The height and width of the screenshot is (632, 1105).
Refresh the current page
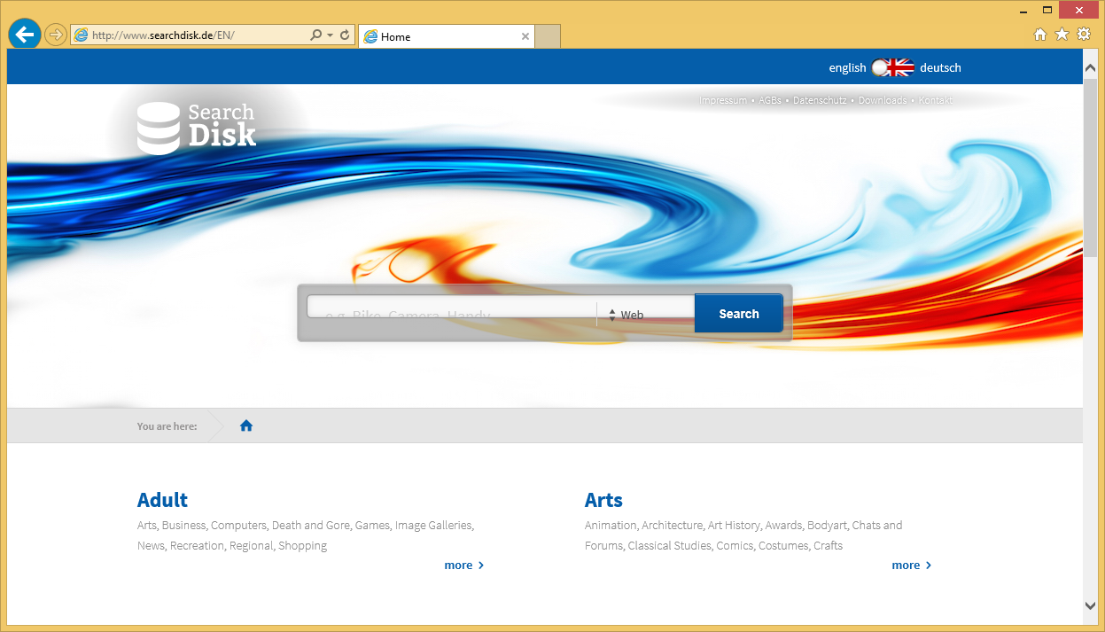click(x=344, y=34)
